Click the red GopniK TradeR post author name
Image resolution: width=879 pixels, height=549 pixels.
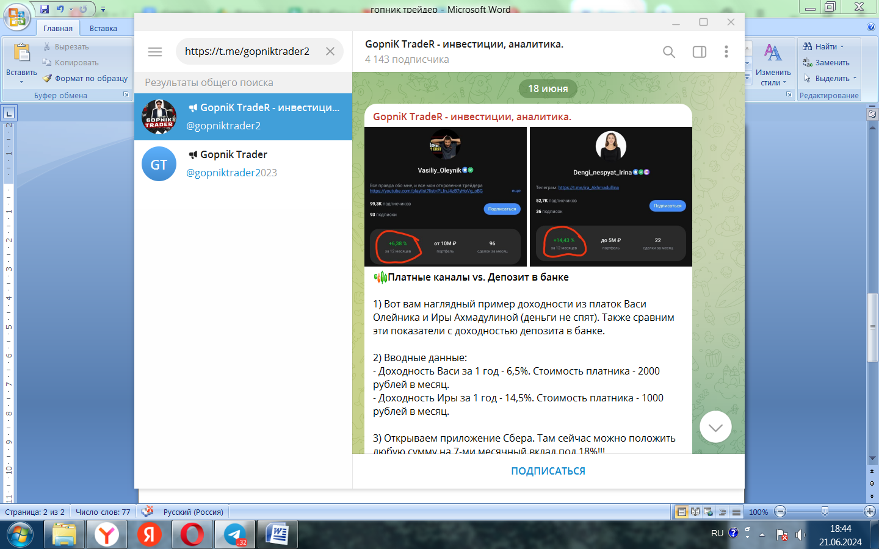(x=472, y=117)
